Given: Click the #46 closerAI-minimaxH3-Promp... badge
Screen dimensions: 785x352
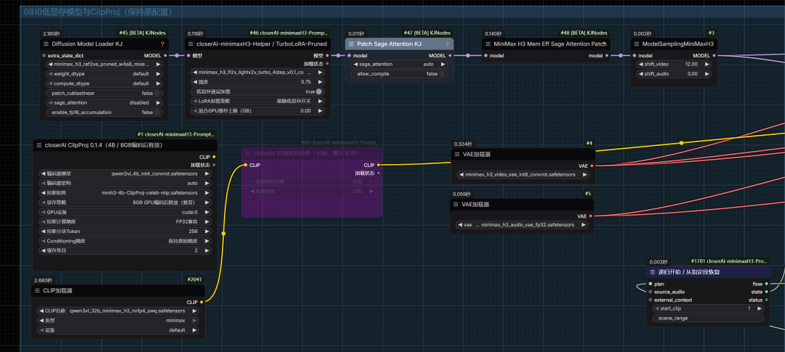Looking at the screenshot, I should pos(289,33).
